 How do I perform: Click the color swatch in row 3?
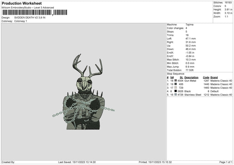pyautogui.click(x=175, y=88)
